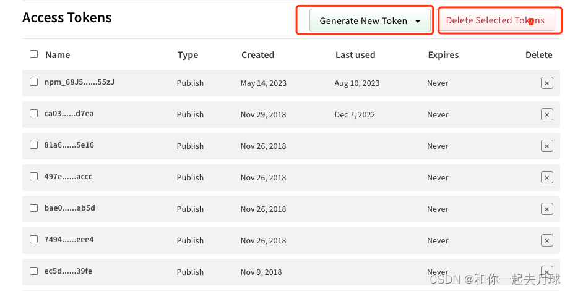Tick the 81a6......5e16 token checkbox

tap(33, 145)
